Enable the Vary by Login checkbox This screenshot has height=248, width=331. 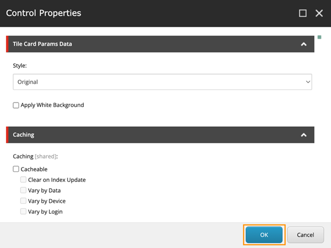(x=23, y=212)
